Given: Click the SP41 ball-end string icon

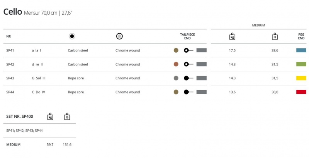Looking at the screenshot, I should coord(189,50).
